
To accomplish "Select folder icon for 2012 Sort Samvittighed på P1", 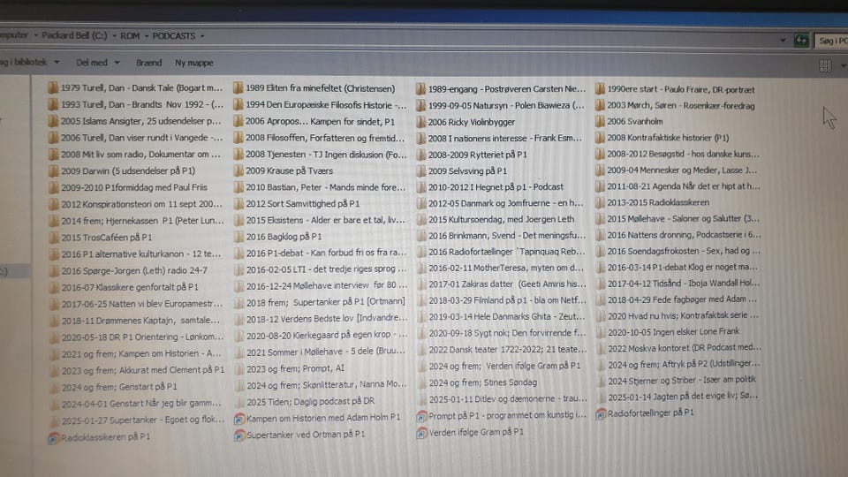I will (x=238, y=204).
